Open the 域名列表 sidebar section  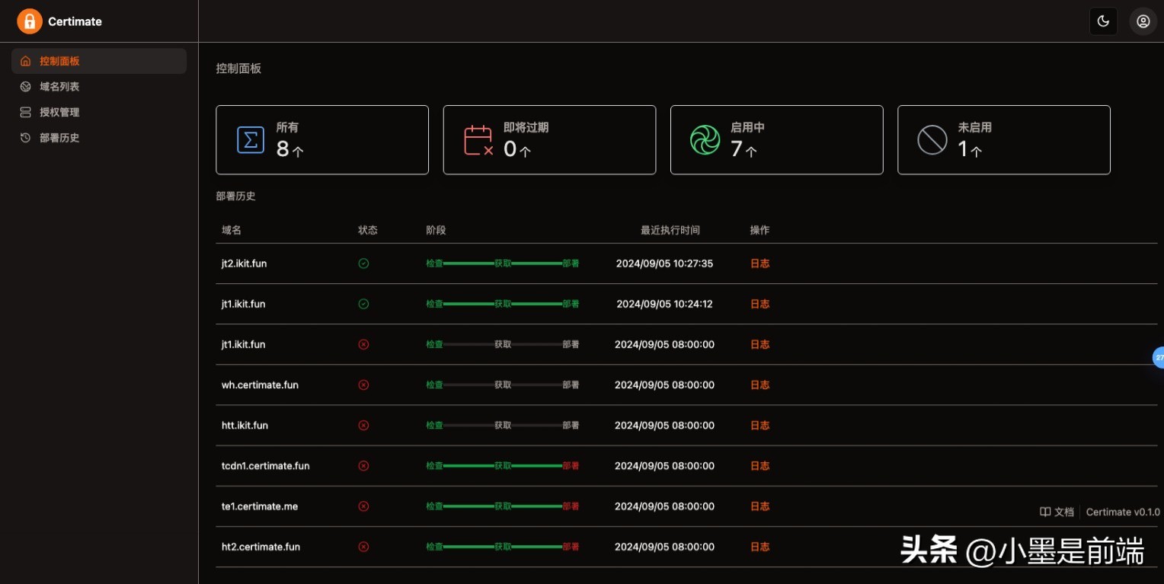tap(59, 86)
